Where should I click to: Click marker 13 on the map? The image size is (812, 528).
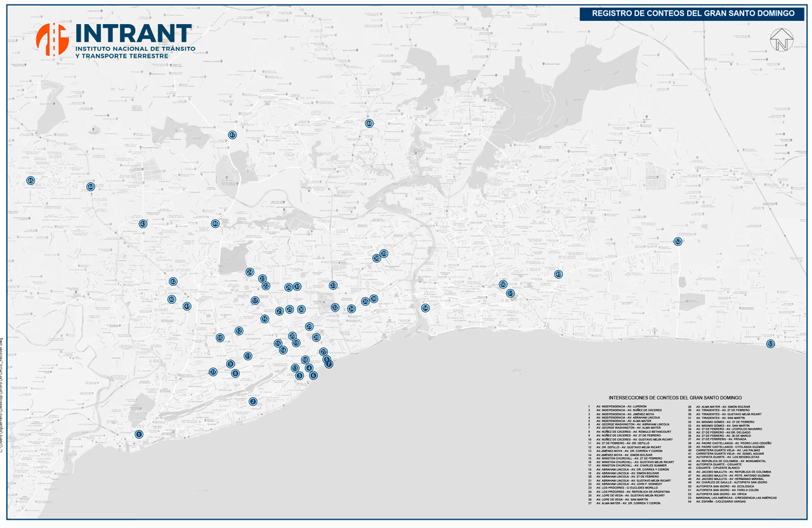[x=295, y=368]
